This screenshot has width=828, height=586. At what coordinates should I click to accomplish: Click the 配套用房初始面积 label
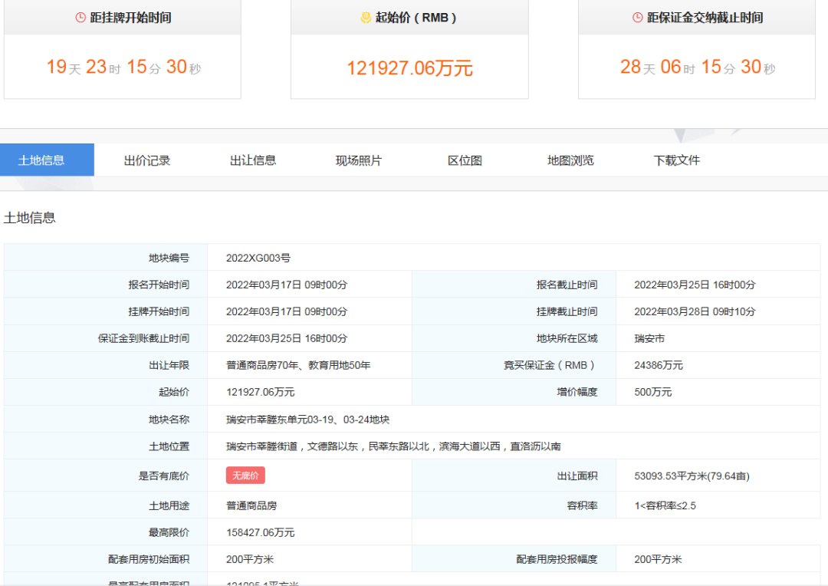(x=149, y=560)
